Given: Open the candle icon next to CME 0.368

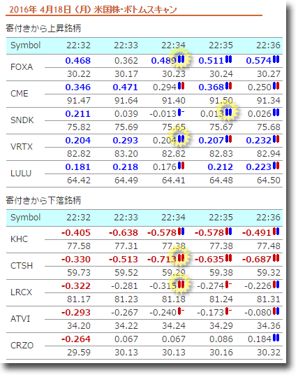Looking at the screenshot, I should point(229,85).
